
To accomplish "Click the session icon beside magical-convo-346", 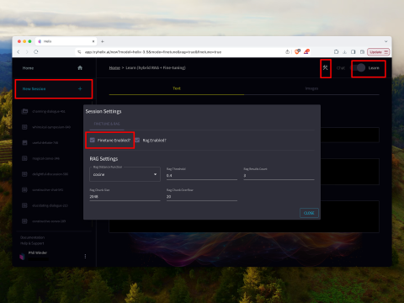I will [x=24, y=158].
